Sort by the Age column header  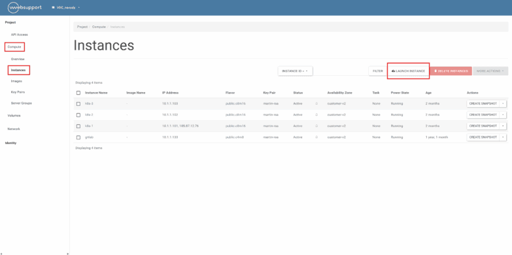428,93
